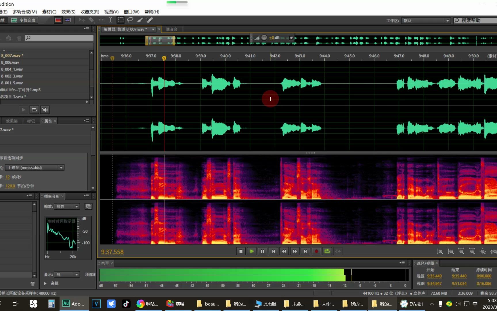497x311 pixels.
Task: Select the spot healing brush tool
Action: [149, 20]
